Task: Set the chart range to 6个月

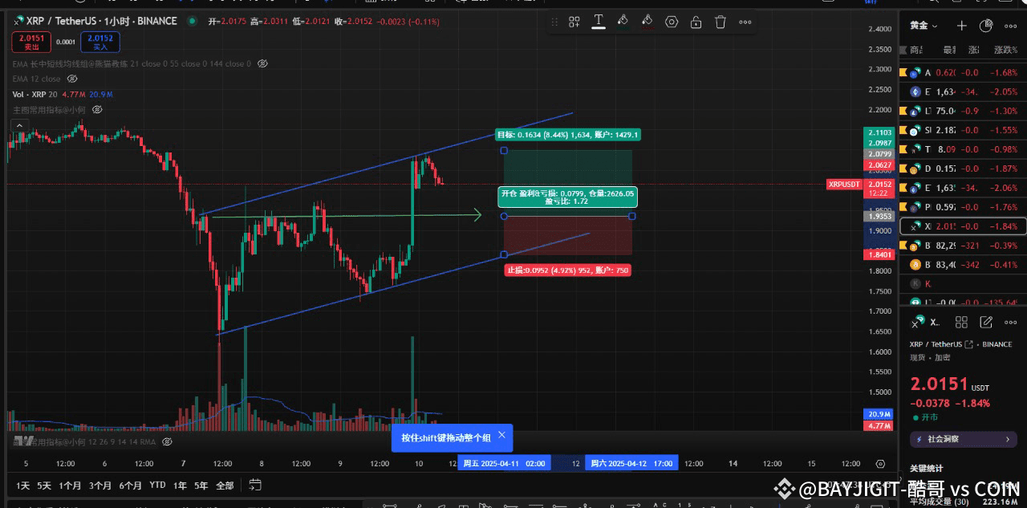Action: pyautogui.click(x=130, y=486)
